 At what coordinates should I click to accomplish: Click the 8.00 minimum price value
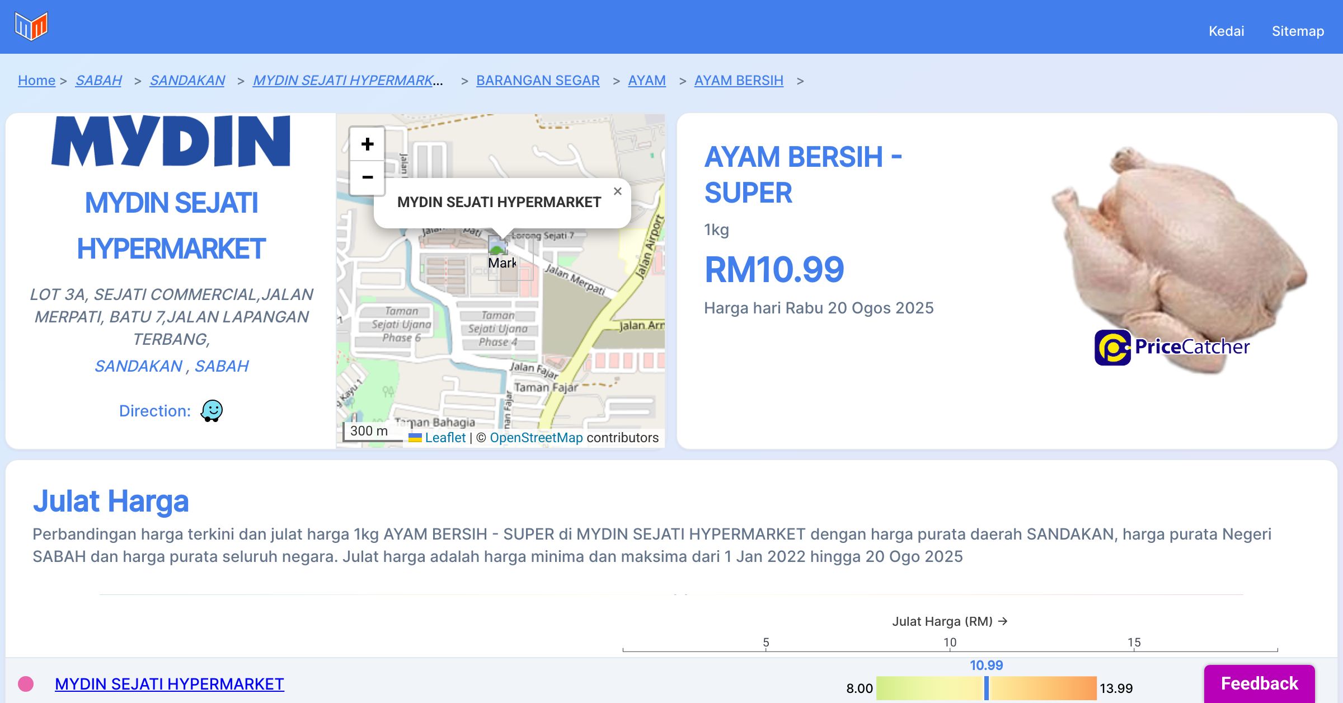coord(860,688)
